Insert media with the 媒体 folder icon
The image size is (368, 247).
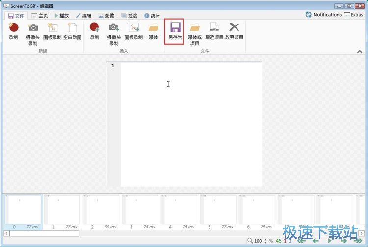coord(153,31)
